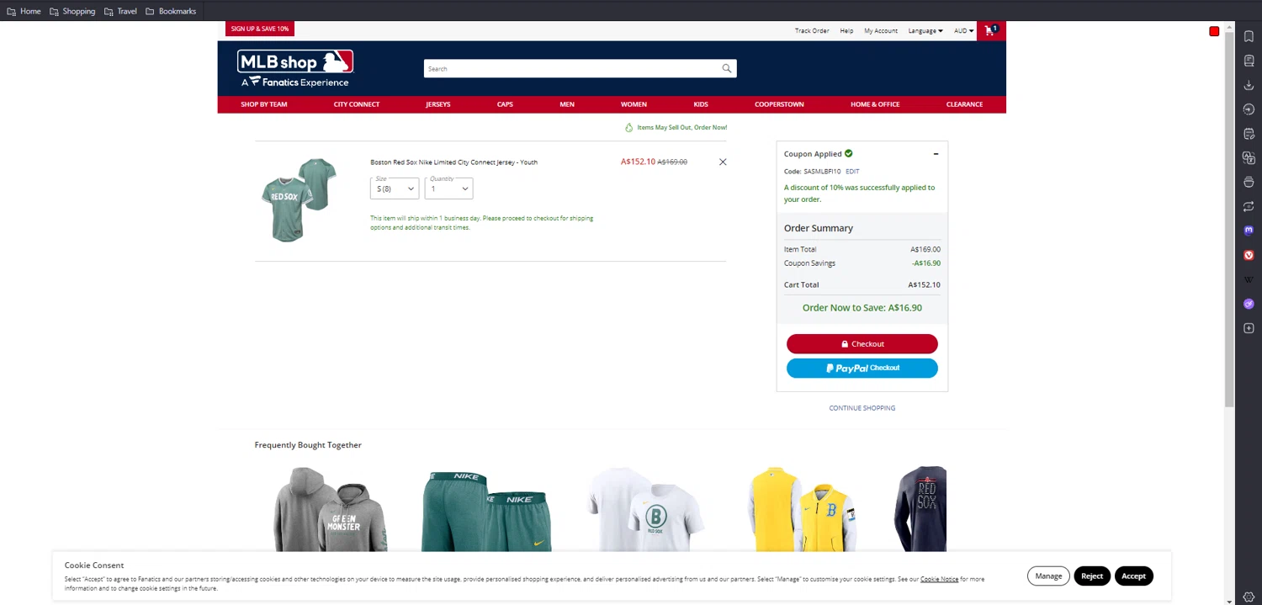Open Women menu
This screenshot has height=605, width=1262.
tap(634, 104)
